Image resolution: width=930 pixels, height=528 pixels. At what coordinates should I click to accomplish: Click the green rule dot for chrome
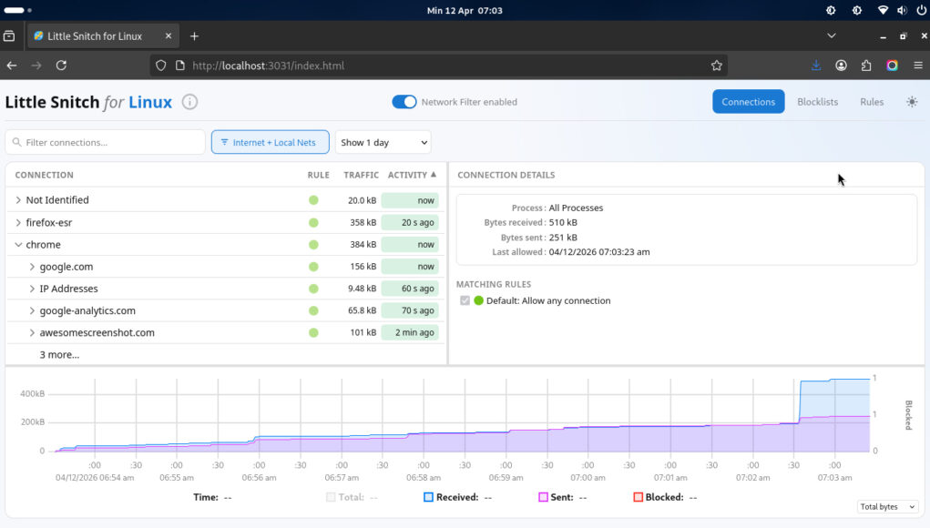313,245
